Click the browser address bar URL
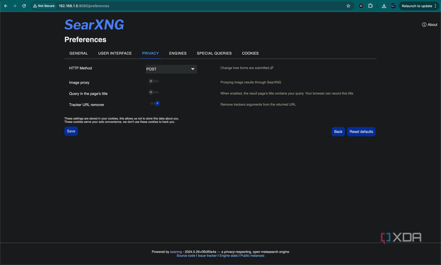 point(84,6)
